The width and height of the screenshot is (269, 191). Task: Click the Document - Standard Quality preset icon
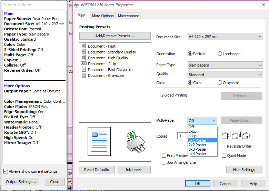(84, 52)
